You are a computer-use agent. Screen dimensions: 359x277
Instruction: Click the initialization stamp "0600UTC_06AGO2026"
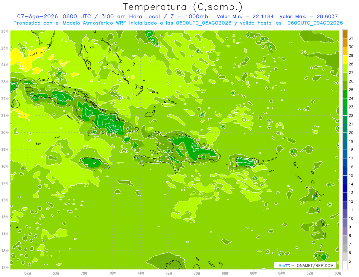[x=204, y=23]
